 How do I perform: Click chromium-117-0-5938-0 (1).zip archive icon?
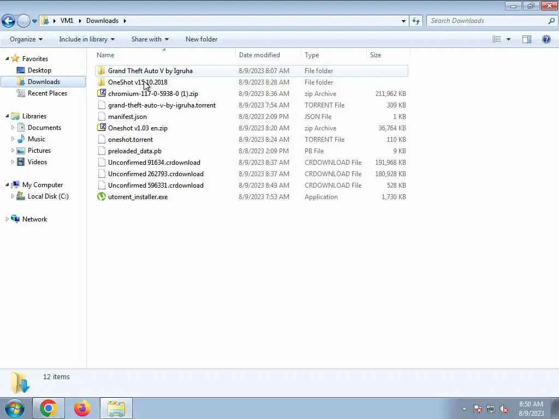point(101,93)
